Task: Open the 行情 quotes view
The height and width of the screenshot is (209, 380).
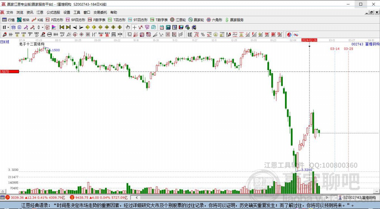Action: [x=9, y=20]
